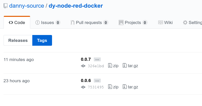Download tar.gz archive for tag 0.0.6
202x106 pixels.
coord(130,87)
